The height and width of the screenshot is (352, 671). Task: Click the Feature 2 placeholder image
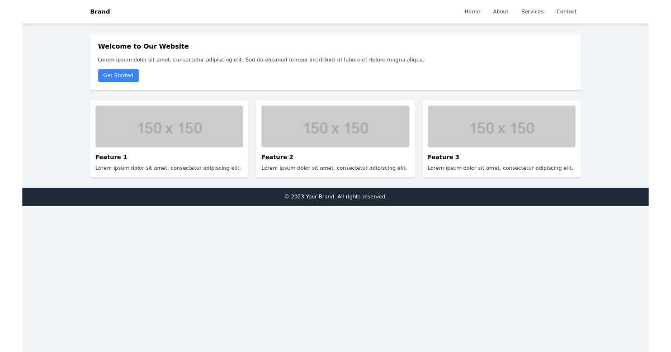(335, 126)
